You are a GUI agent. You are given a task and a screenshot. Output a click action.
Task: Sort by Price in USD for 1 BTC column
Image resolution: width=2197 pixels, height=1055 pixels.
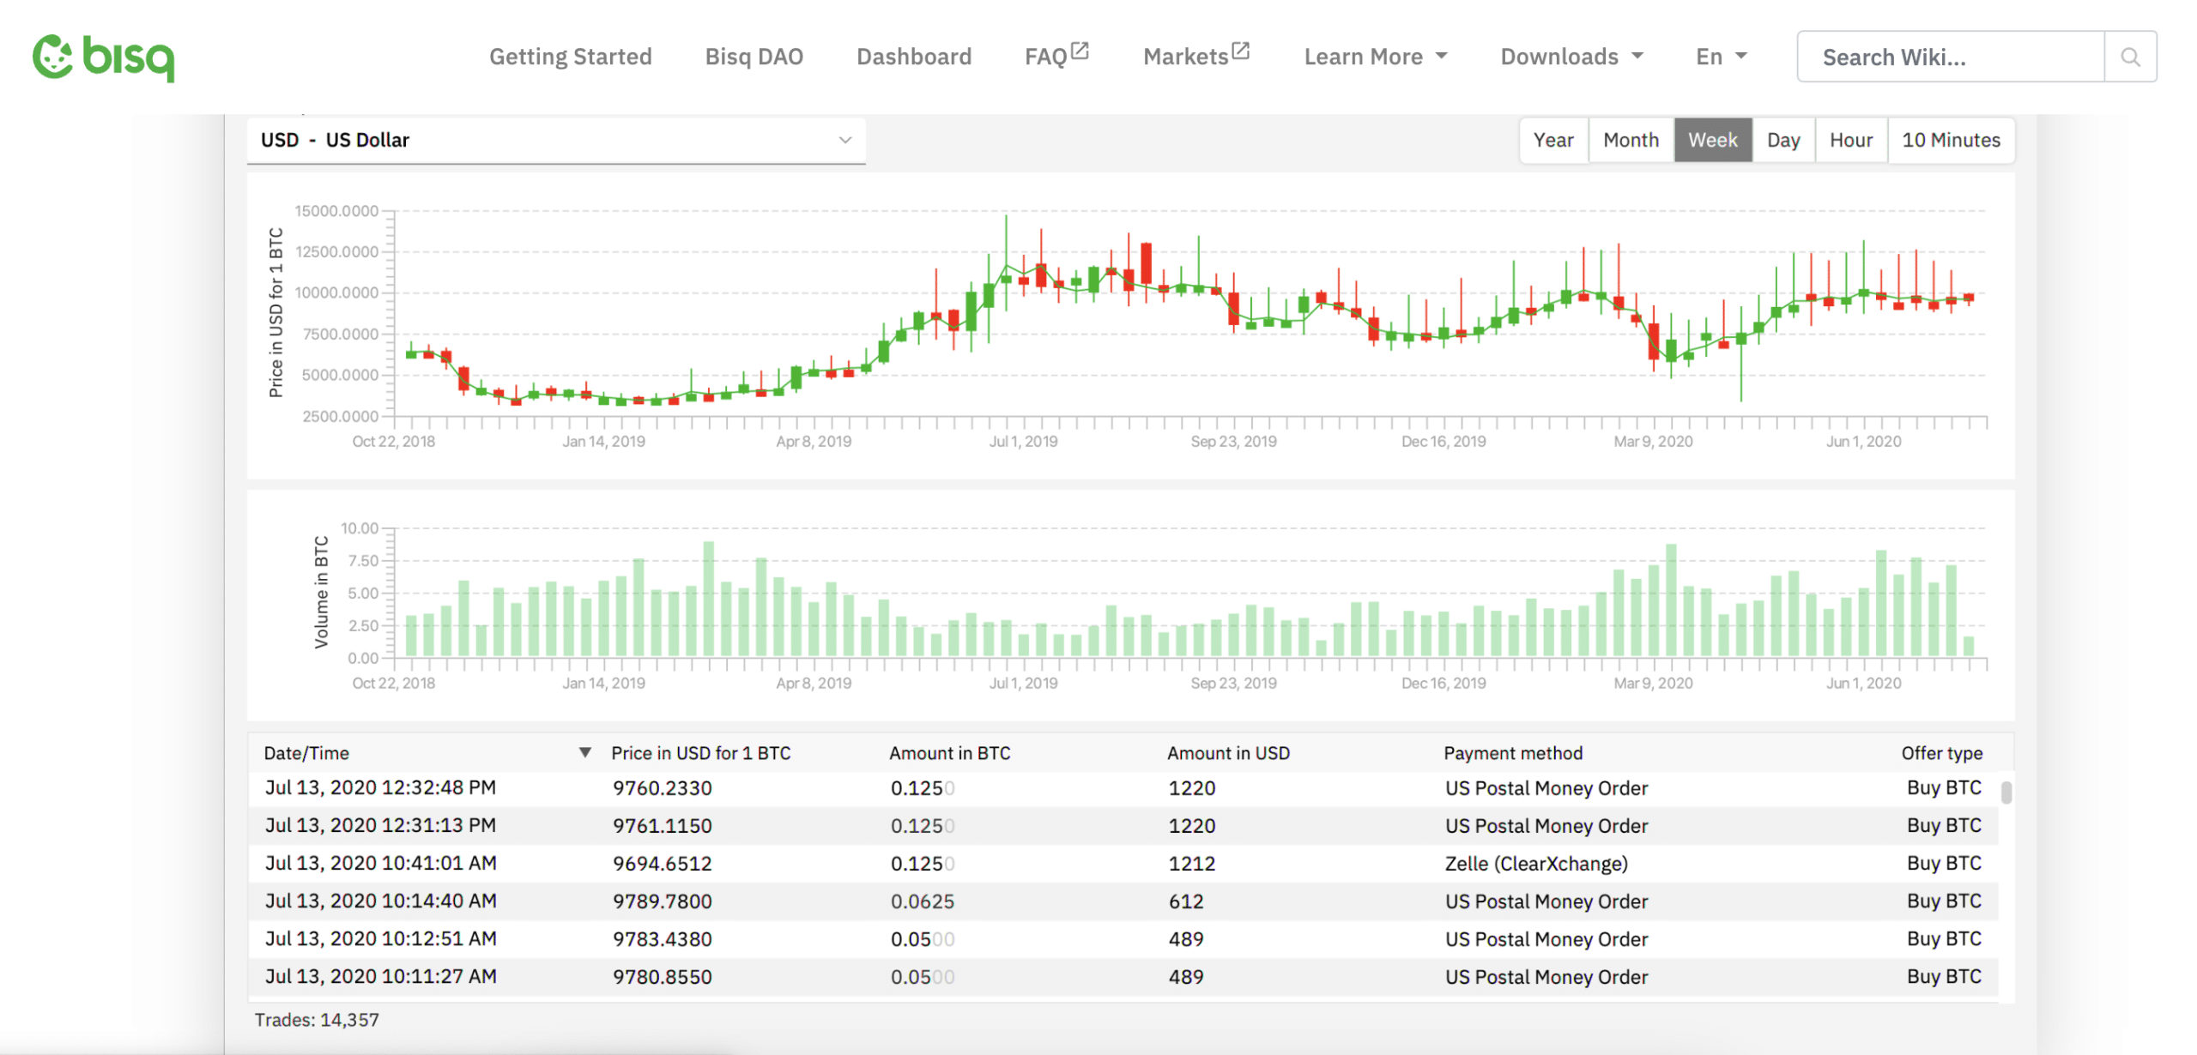[700, 753]
